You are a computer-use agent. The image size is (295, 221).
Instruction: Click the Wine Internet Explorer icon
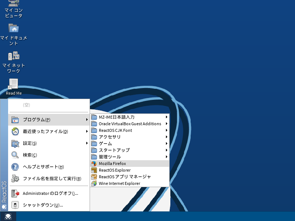(x=94, y=183)
